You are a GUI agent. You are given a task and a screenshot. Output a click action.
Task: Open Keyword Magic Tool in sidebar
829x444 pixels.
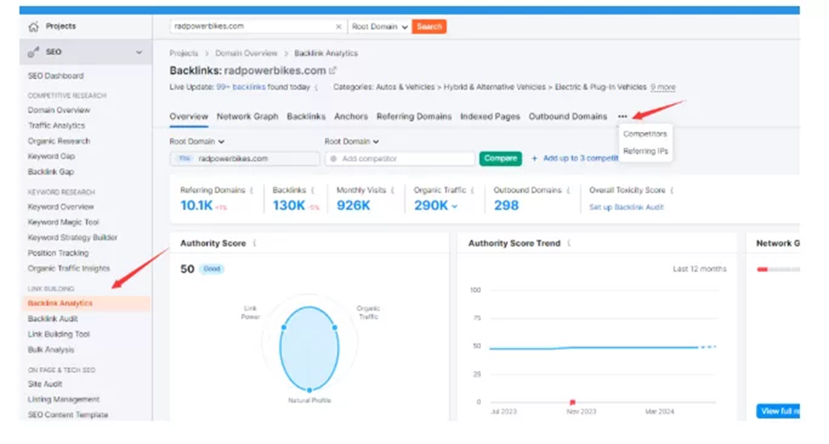(x=63, y=222)
